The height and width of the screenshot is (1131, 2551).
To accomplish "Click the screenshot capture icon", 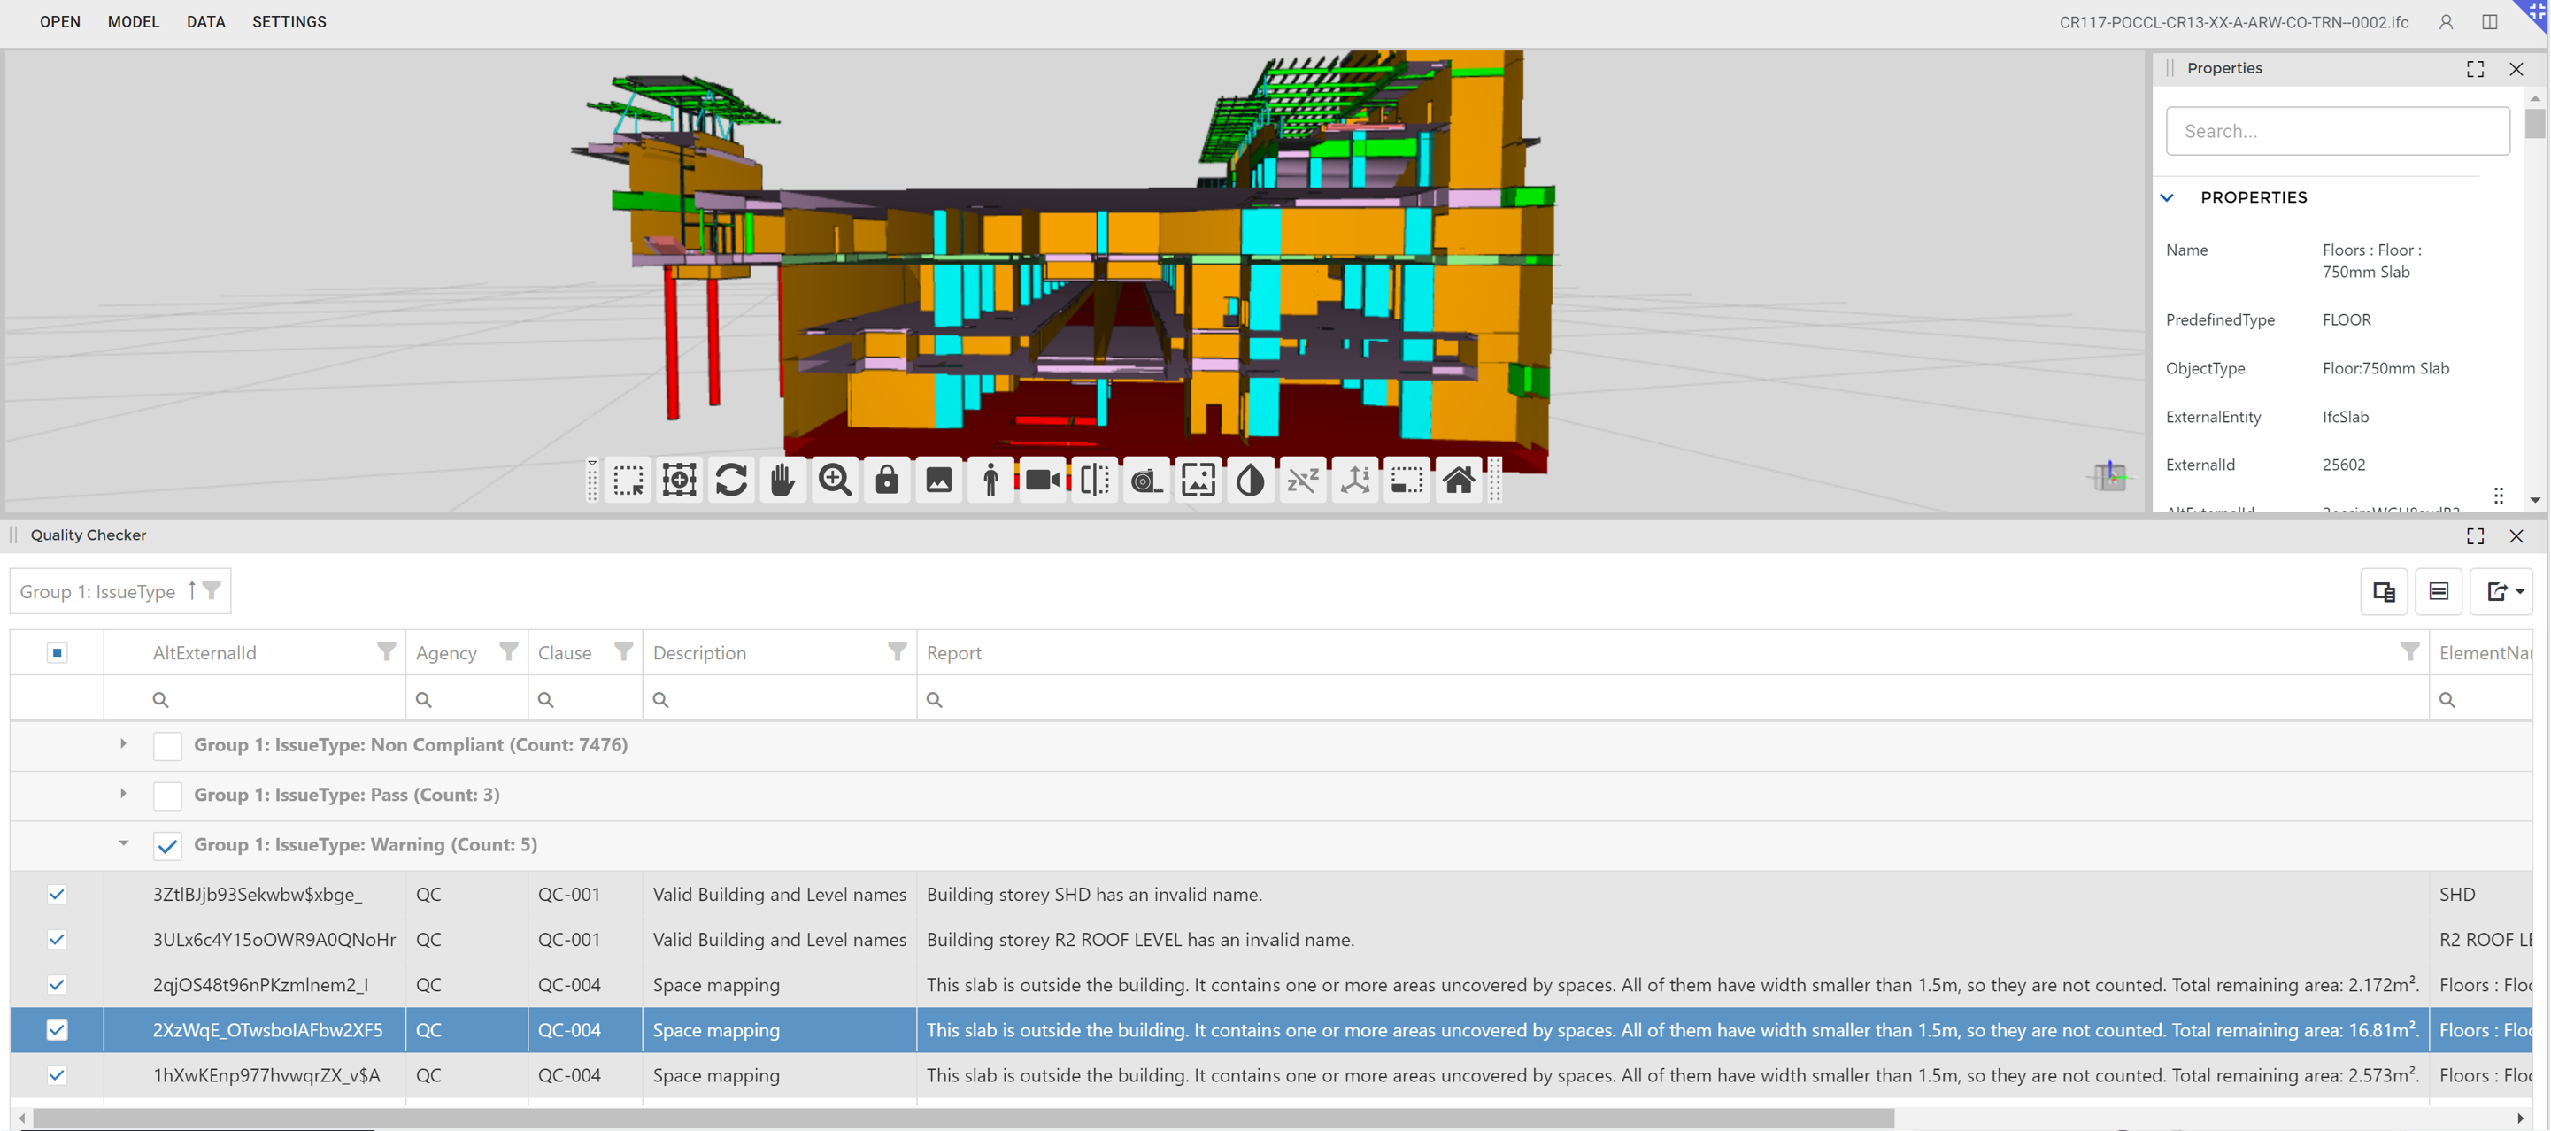I will tap(1198, 481).
